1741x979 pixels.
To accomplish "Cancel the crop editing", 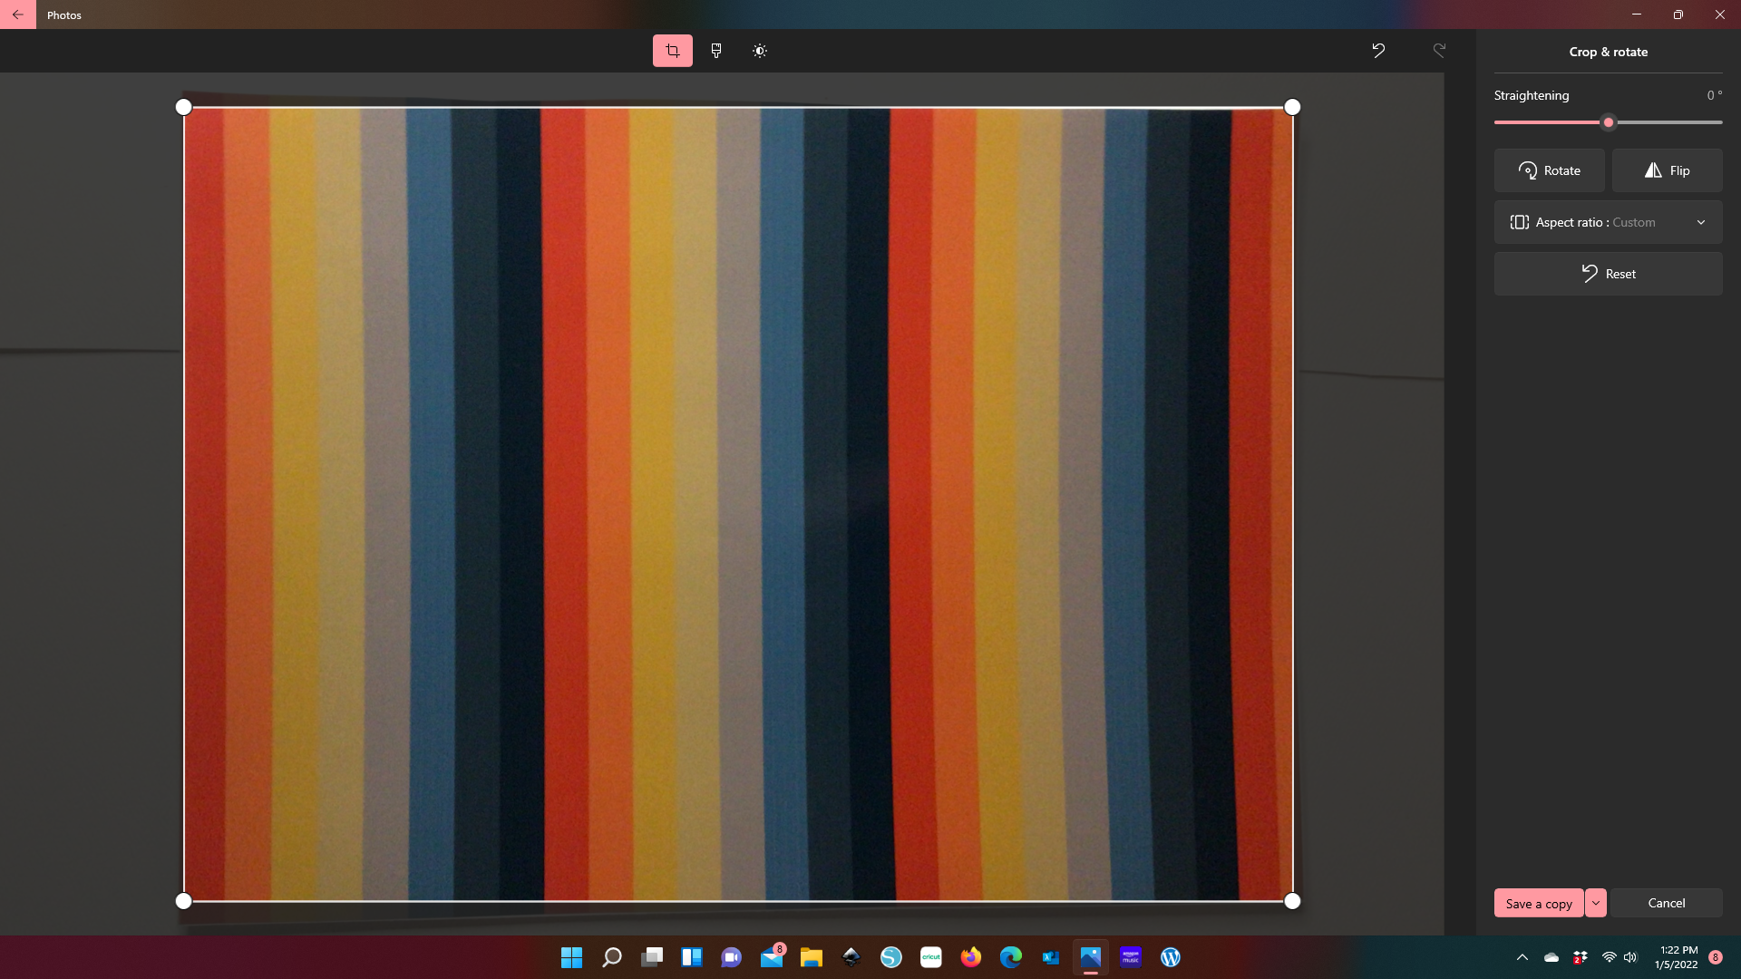I will pos(1666,903).
